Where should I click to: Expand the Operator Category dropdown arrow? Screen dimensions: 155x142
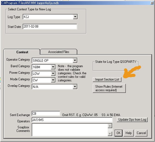[x=75, y=60]
